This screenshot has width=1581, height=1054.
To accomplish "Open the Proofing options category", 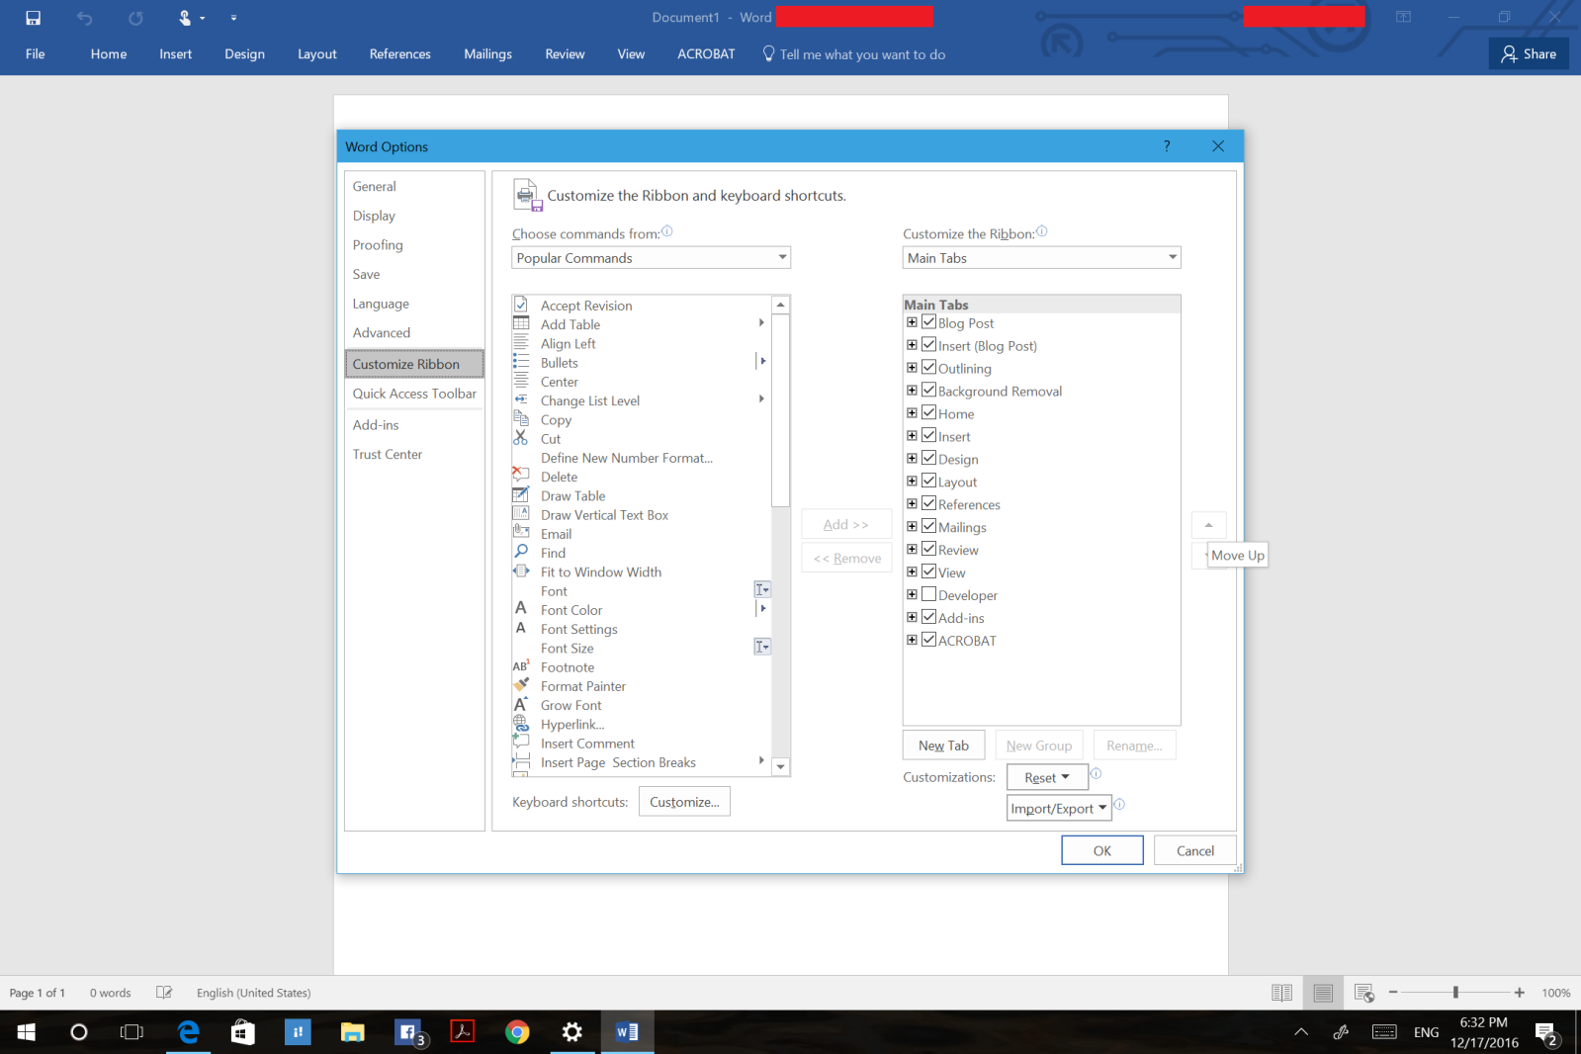I will pos(414,245).
